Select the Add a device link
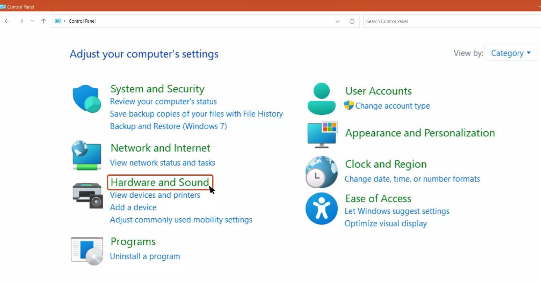This screenshot has height=284, width=541. click(133, 207)
